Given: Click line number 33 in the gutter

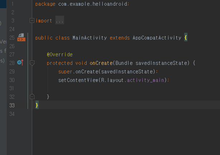Looking at the screenshot, I should pyautogui.click(x=12, y=105).
